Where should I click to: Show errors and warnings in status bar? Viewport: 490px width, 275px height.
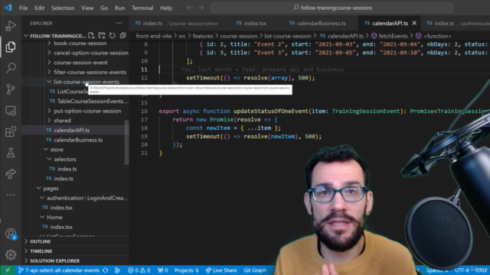pos(139,270)
